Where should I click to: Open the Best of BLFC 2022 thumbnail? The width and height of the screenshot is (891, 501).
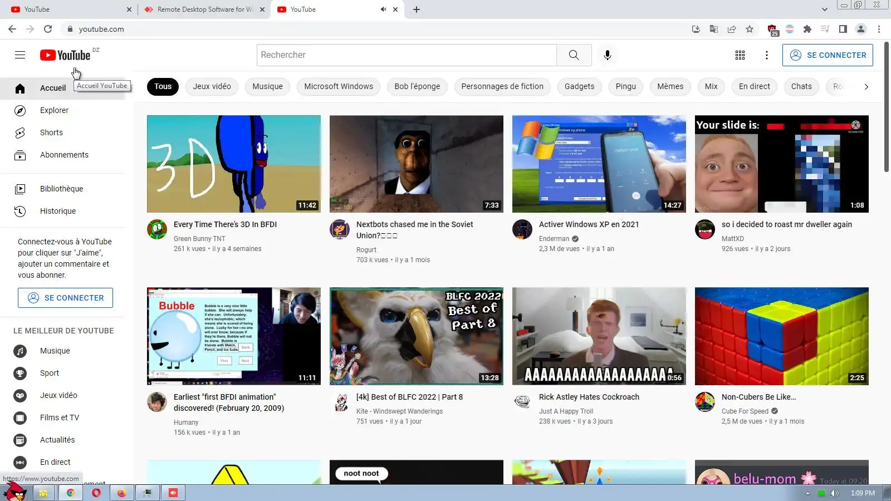click(417, 336)
